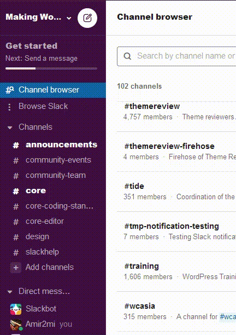Viewport: 236px width, 335px height.
Task: Click 7 members under tmp-notification-testing
Action: tap(141, 237)
